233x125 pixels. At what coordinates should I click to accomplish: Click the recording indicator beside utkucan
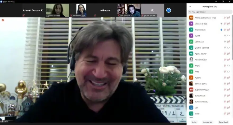point(221,24)
